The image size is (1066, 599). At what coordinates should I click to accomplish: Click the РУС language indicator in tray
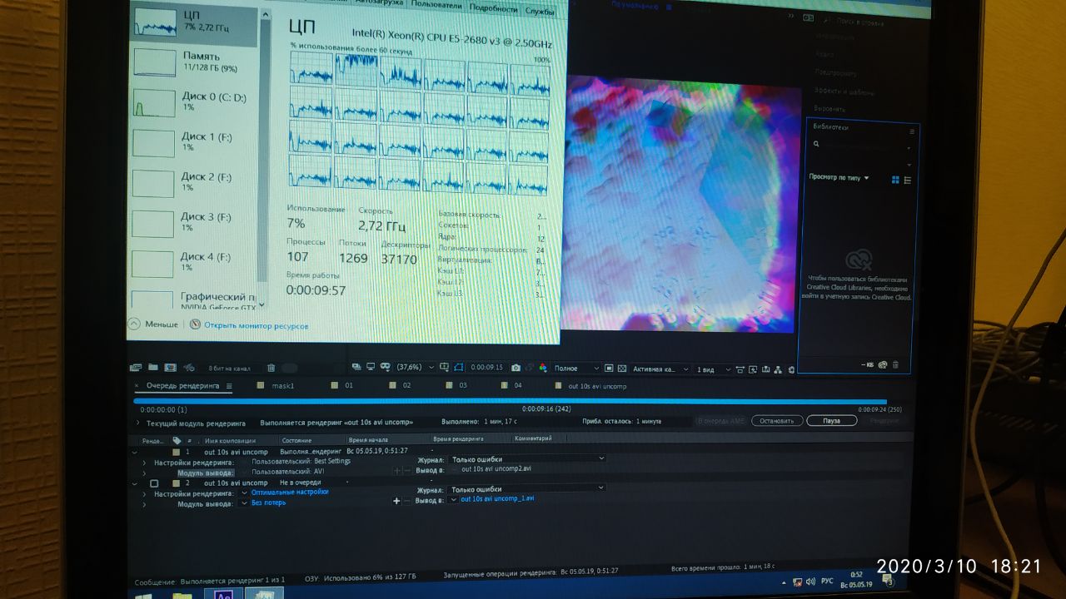[828, 581]
